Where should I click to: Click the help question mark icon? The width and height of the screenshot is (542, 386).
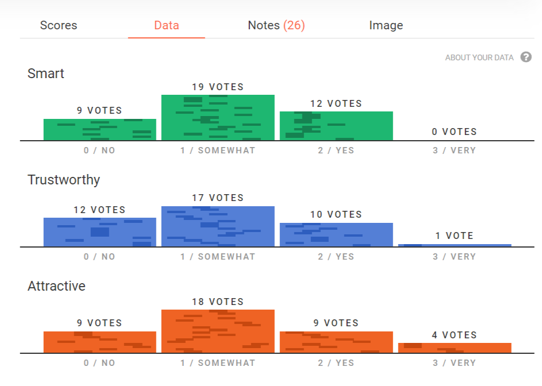coord(526,57)
